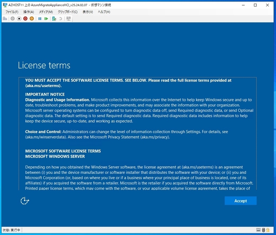
Task: Open the 操作(A) menu
Action: coord(29,12)
